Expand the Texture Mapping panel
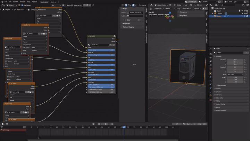 (x=129, y=27)
